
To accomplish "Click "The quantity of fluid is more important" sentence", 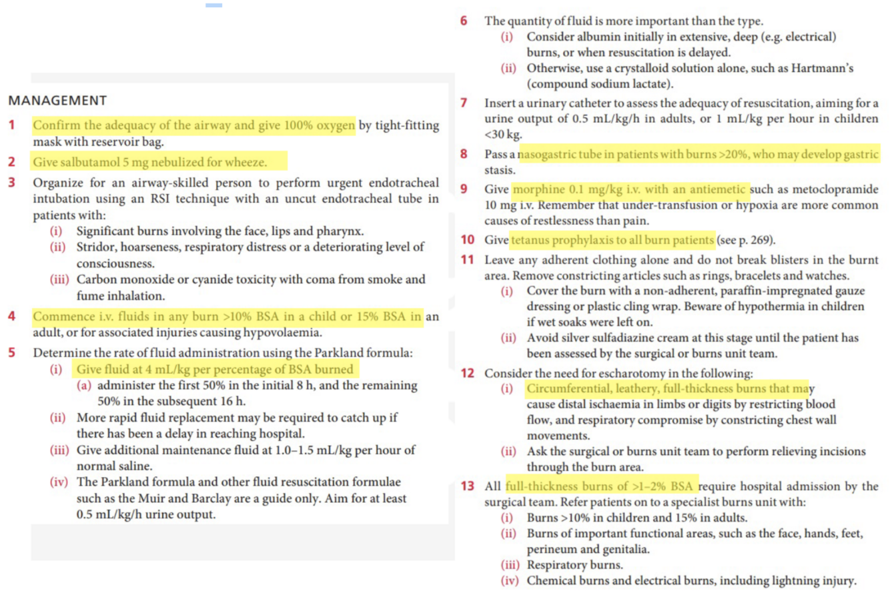I will point(624,21).
